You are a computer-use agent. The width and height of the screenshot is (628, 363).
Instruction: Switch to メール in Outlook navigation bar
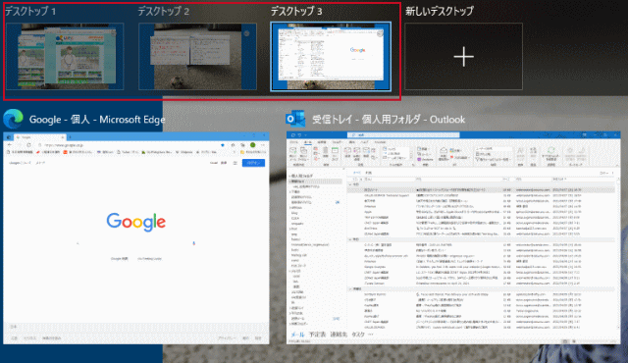(x=297, y=335)
